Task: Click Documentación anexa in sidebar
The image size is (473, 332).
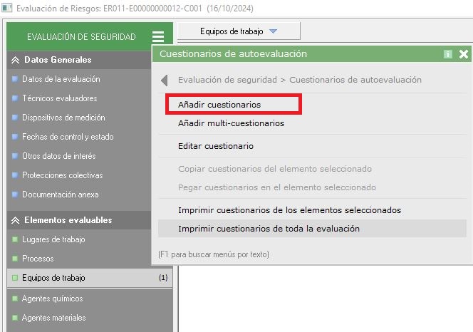Action: point(60,194)
